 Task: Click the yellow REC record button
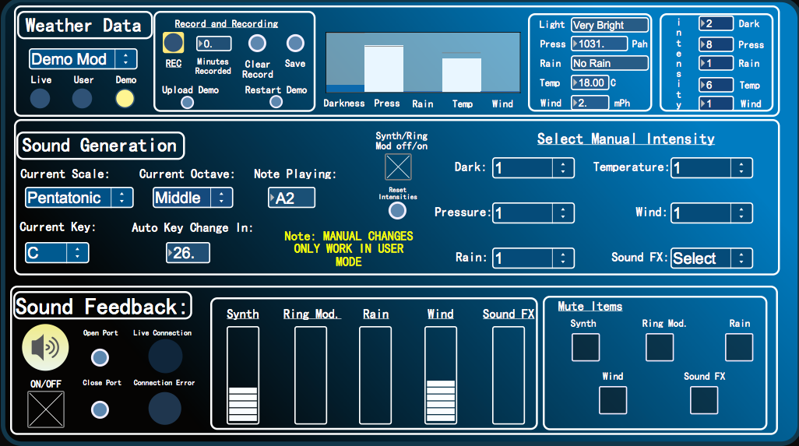[x=174, y=43]
